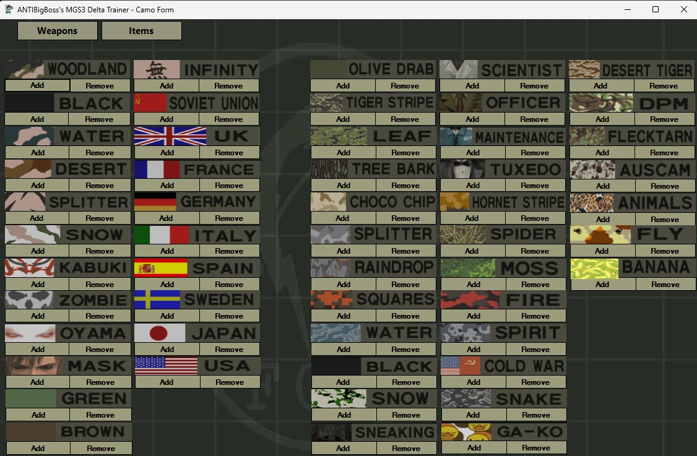The height and width of the screenshot is (456, 697).
Task: Click the UK flag camo image
Action: click(x=170, y=136)
